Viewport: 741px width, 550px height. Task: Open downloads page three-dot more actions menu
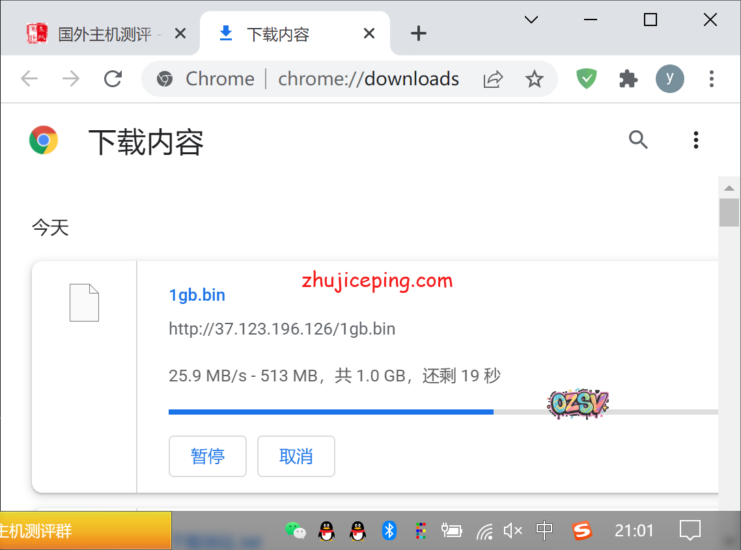pyautogui.click(x=696, y=139)
